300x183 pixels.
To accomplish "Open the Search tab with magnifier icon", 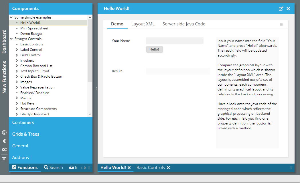I will [53, 168].
